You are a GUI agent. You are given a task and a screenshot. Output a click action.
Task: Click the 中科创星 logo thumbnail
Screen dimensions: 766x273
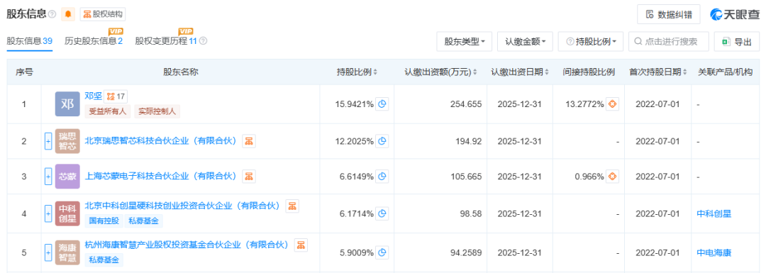coord(67,213)
